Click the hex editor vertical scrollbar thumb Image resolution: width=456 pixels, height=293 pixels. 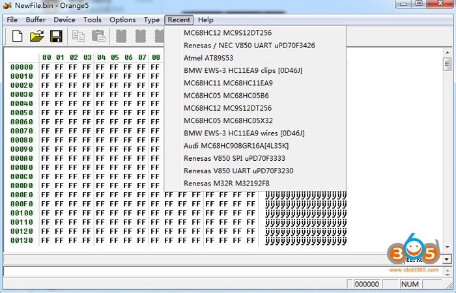pos(448,64)
